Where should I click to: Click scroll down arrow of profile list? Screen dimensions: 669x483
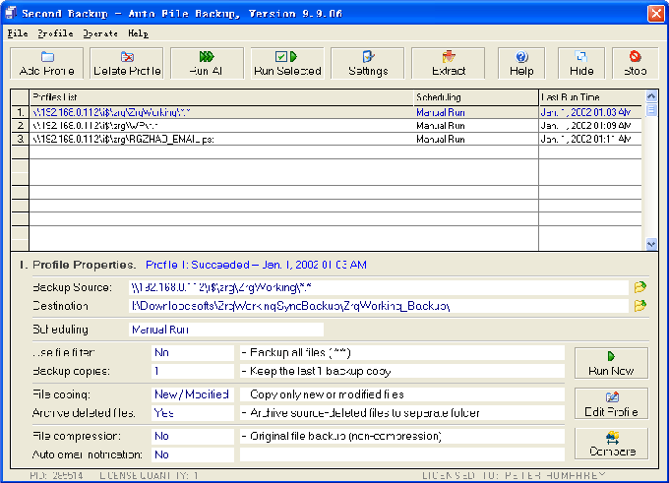tap(651, 244)
